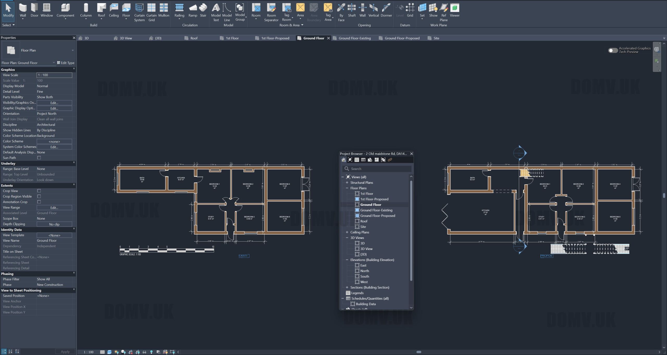Click the Edit Type button
The width and height of the screenshot is (667, 355).
point(66,63)
